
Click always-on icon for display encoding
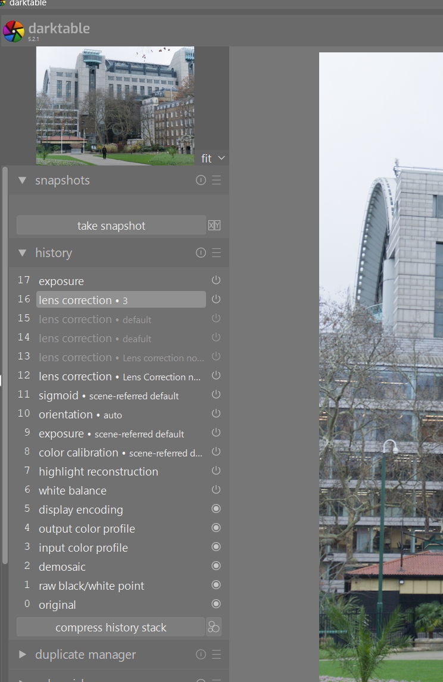(216, 508)
